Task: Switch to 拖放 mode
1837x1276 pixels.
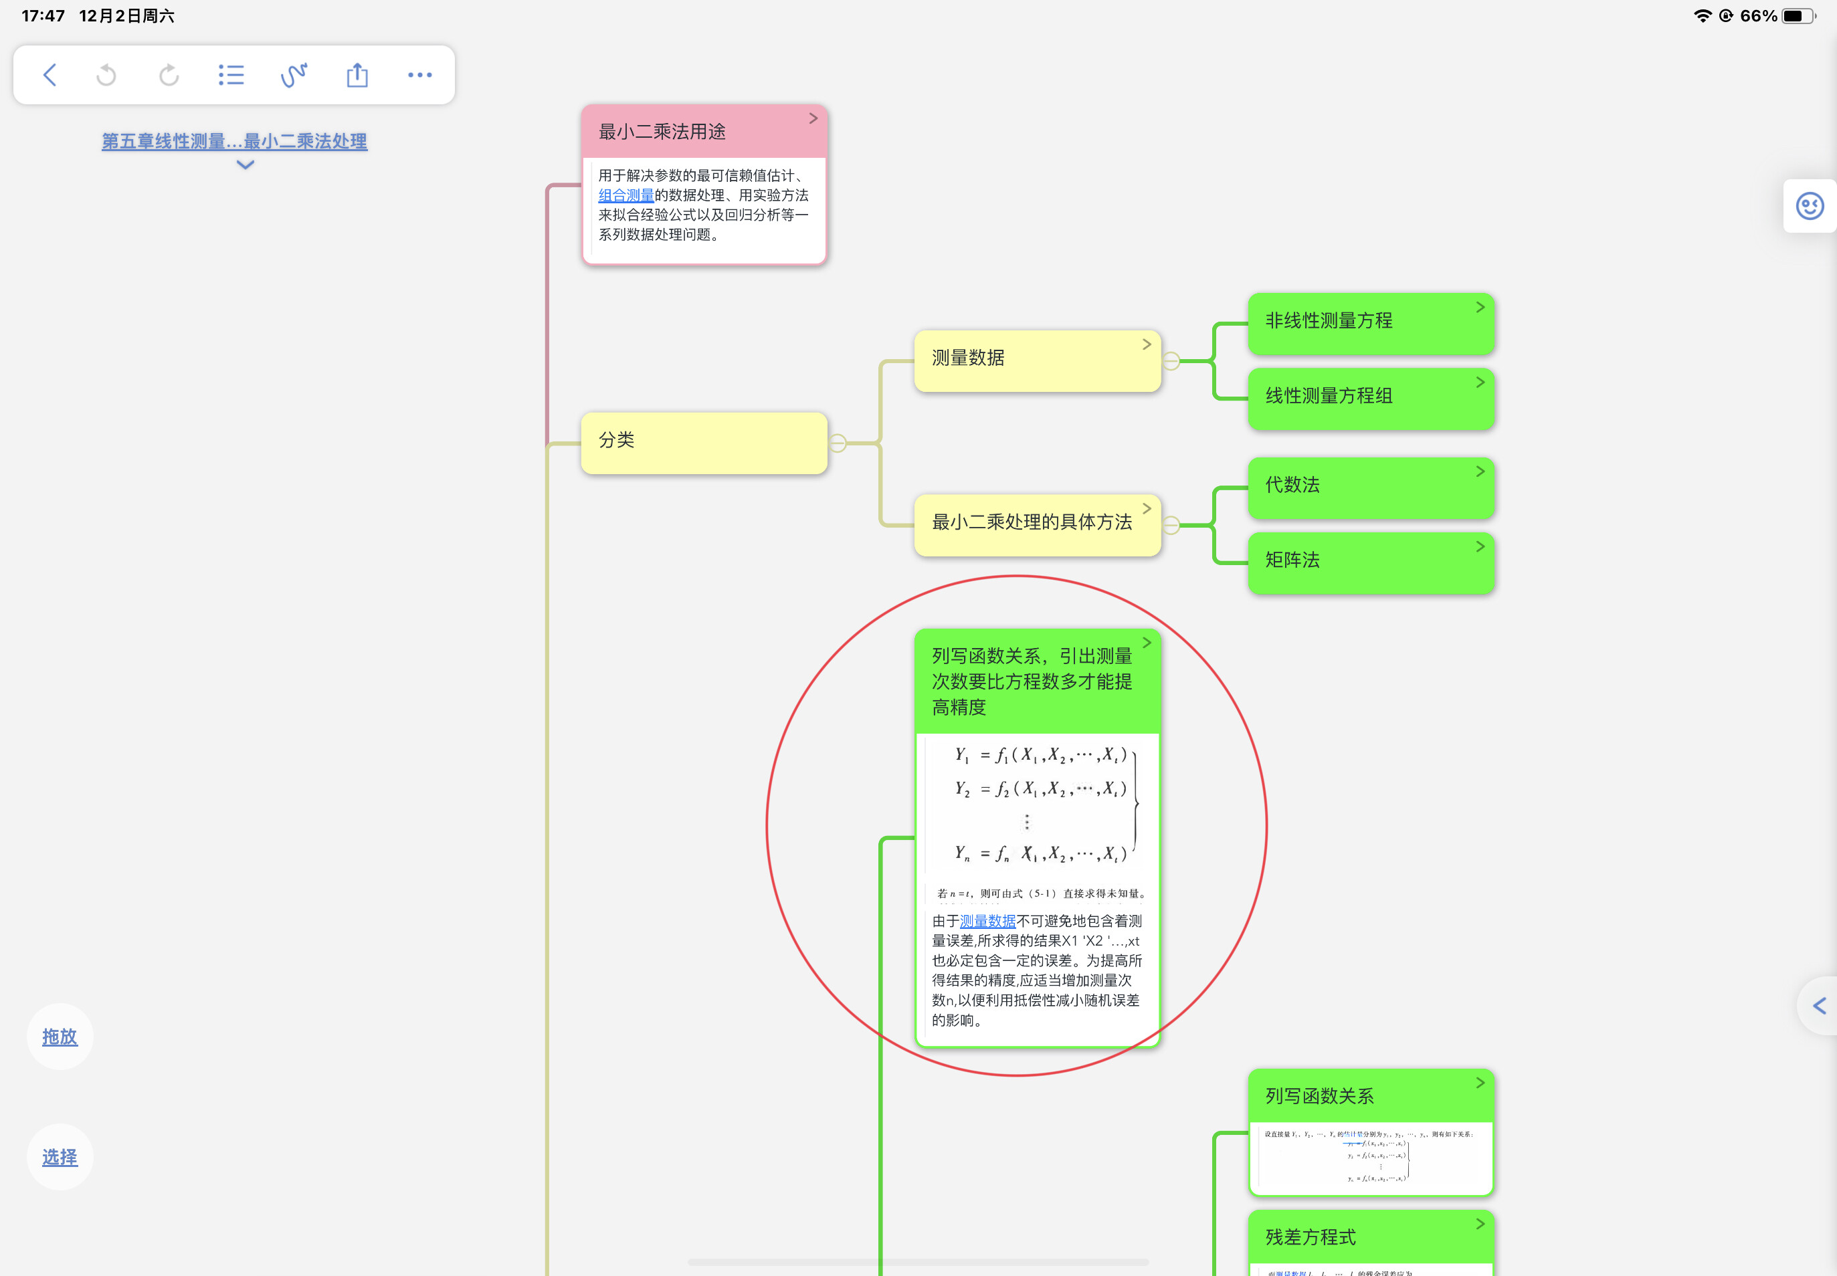Action: pyautogui.click(x=60, y=1037)
